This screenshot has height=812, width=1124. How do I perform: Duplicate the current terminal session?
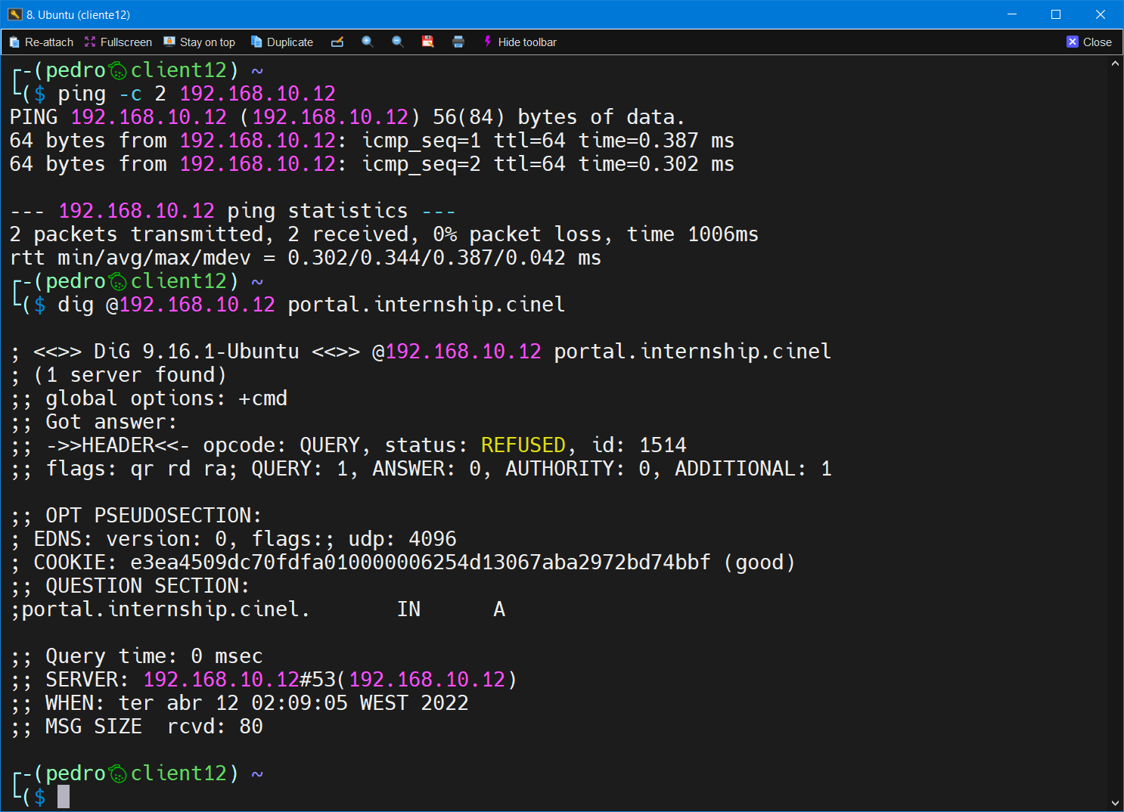point(281,42)
